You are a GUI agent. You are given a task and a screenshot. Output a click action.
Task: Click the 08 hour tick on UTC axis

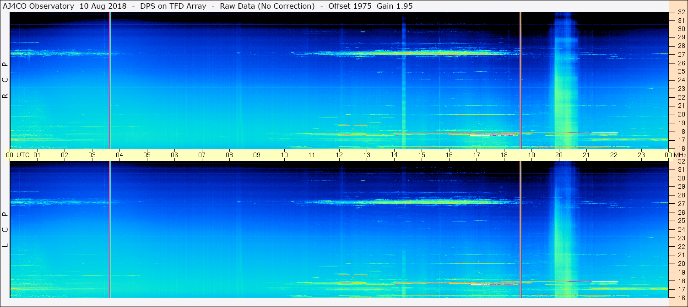point(229,155)
